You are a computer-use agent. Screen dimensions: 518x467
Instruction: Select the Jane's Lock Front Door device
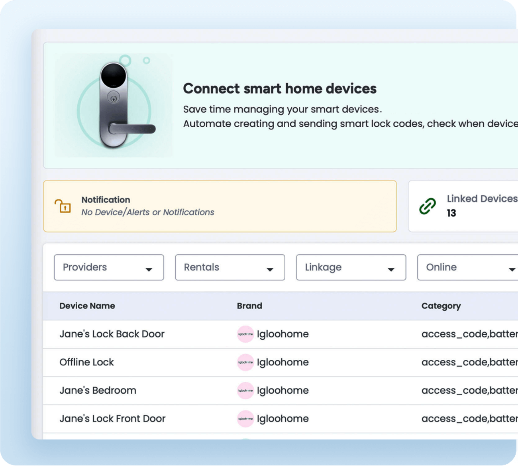tap(112, 419)
